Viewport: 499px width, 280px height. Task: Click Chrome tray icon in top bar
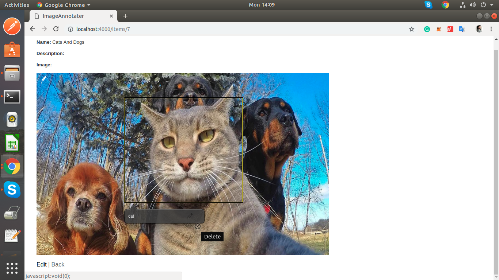(x=445, y=5)
